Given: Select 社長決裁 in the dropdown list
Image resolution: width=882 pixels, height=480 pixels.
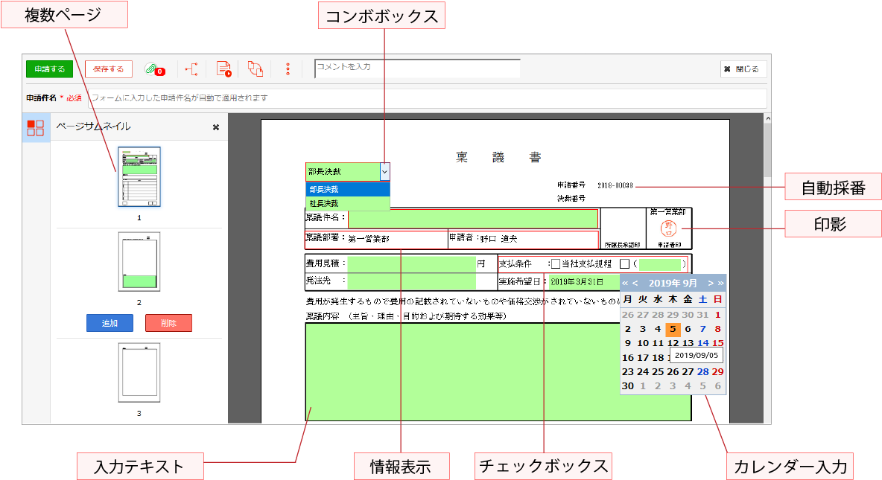Looking at the screenshot, I should (348, 203).
